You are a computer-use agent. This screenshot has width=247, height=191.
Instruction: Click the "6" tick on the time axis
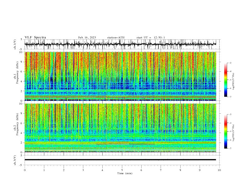pyautogui.click(x=141, y=170)
